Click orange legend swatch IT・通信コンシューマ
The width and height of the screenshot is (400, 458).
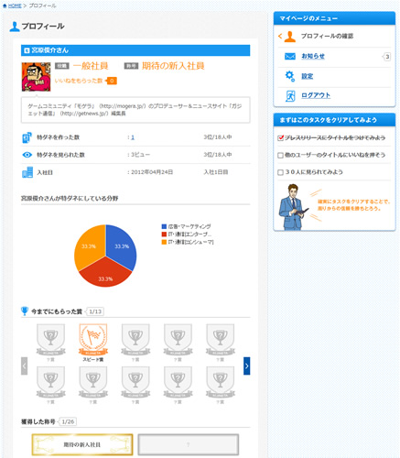tap(164, 242)
